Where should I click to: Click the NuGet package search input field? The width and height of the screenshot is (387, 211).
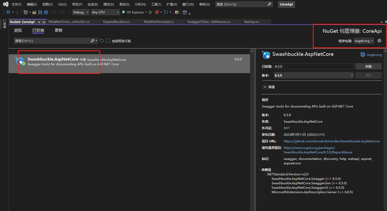[x=52, y=41]
